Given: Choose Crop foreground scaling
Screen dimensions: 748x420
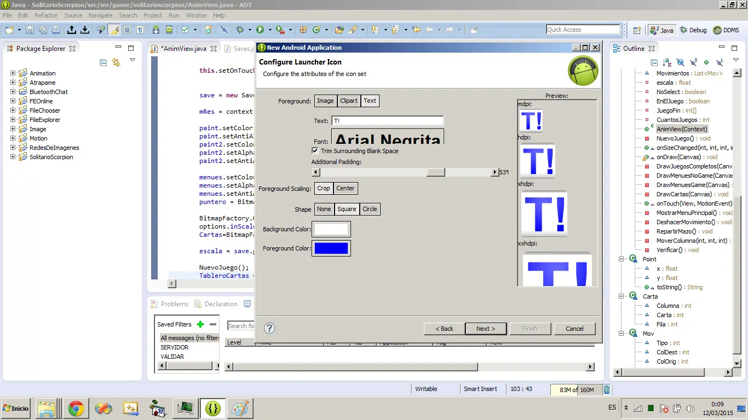Looking at the screenshot, I should pyautogui.click(x=324, y=188).
